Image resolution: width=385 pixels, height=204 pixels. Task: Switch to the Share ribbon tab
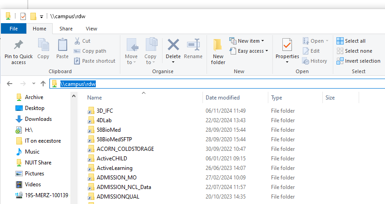click(66, 29)
